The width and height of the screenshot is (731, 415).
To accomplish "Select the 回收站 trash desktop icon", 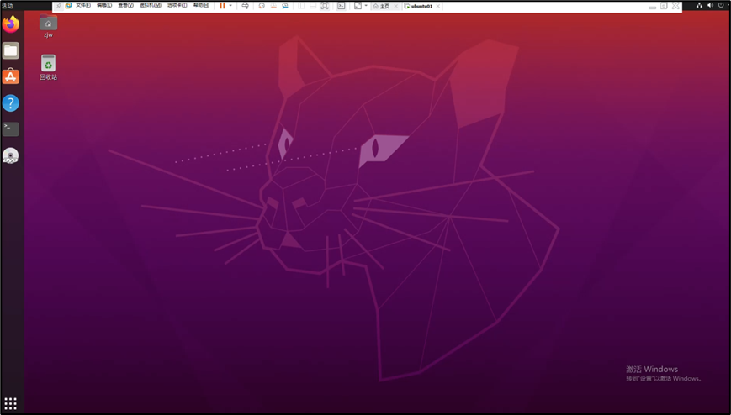I will click(48, 67).
